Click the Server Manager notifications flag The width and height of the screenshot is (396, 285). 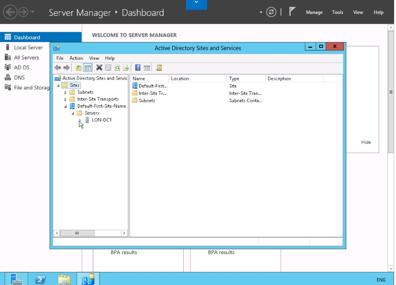tap(292, 12)
